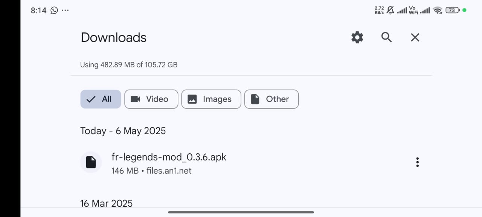The height and width of the screenshot is (217, 482).
Task: Tap the storage usage text
Action: [x=129, y=65]
